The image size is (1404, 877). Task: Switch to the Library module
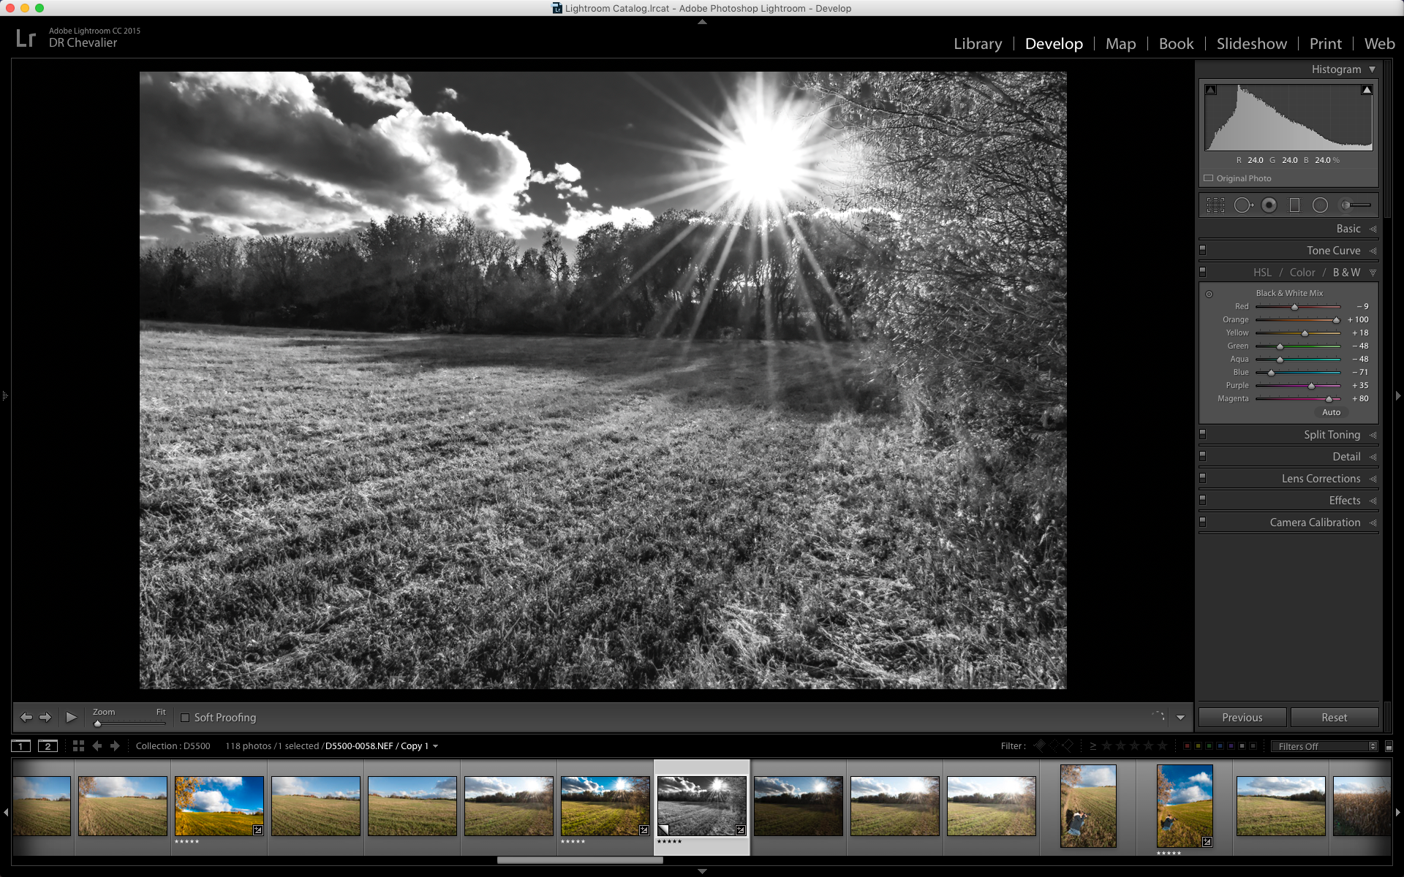[977, 44]
